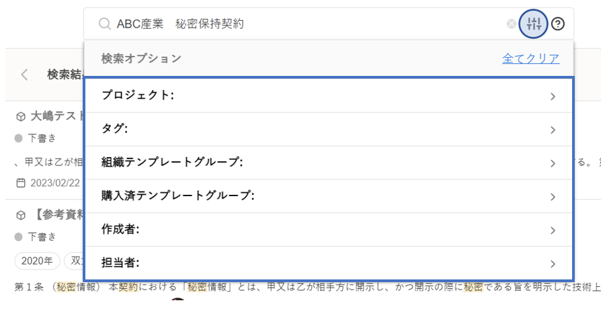Clear the search text with the X icon
The height and width of the screenshot is (311, 601).
[512, 24]
